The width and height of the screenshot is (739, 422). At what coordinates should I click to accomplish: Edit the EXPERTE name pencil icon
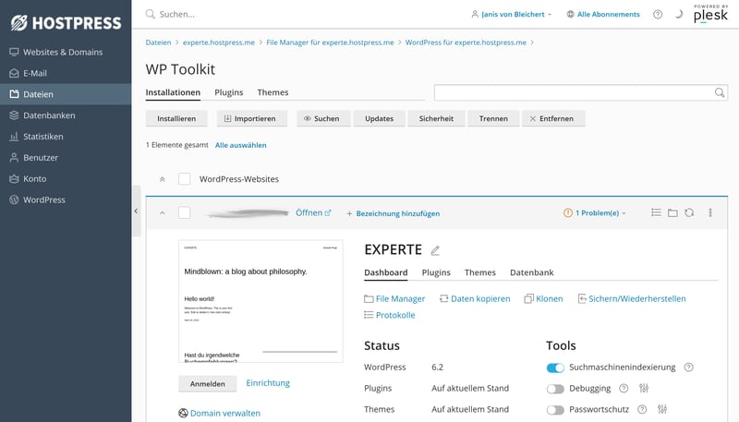tap(435, 250)
